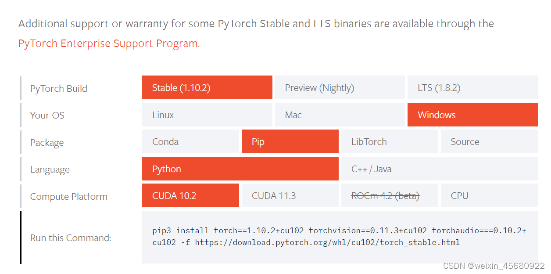The width and height of the screenshot is (551, 274).
Task: Choose the LTS (1.8.2) build
Action: click(x=472, y=87)
